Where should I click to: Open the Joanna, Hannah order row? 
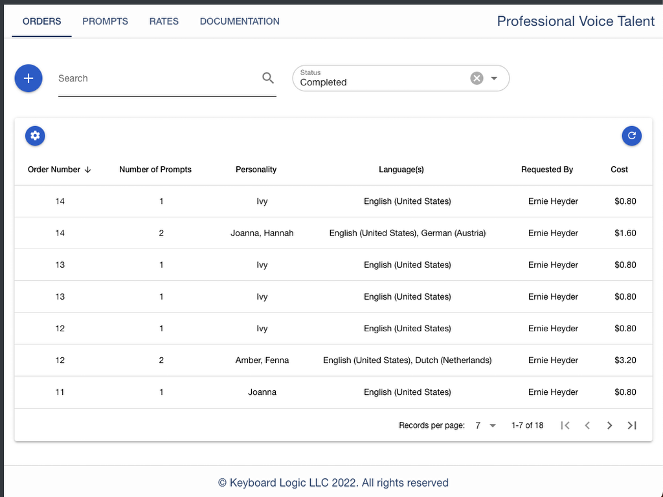[333, 233]
